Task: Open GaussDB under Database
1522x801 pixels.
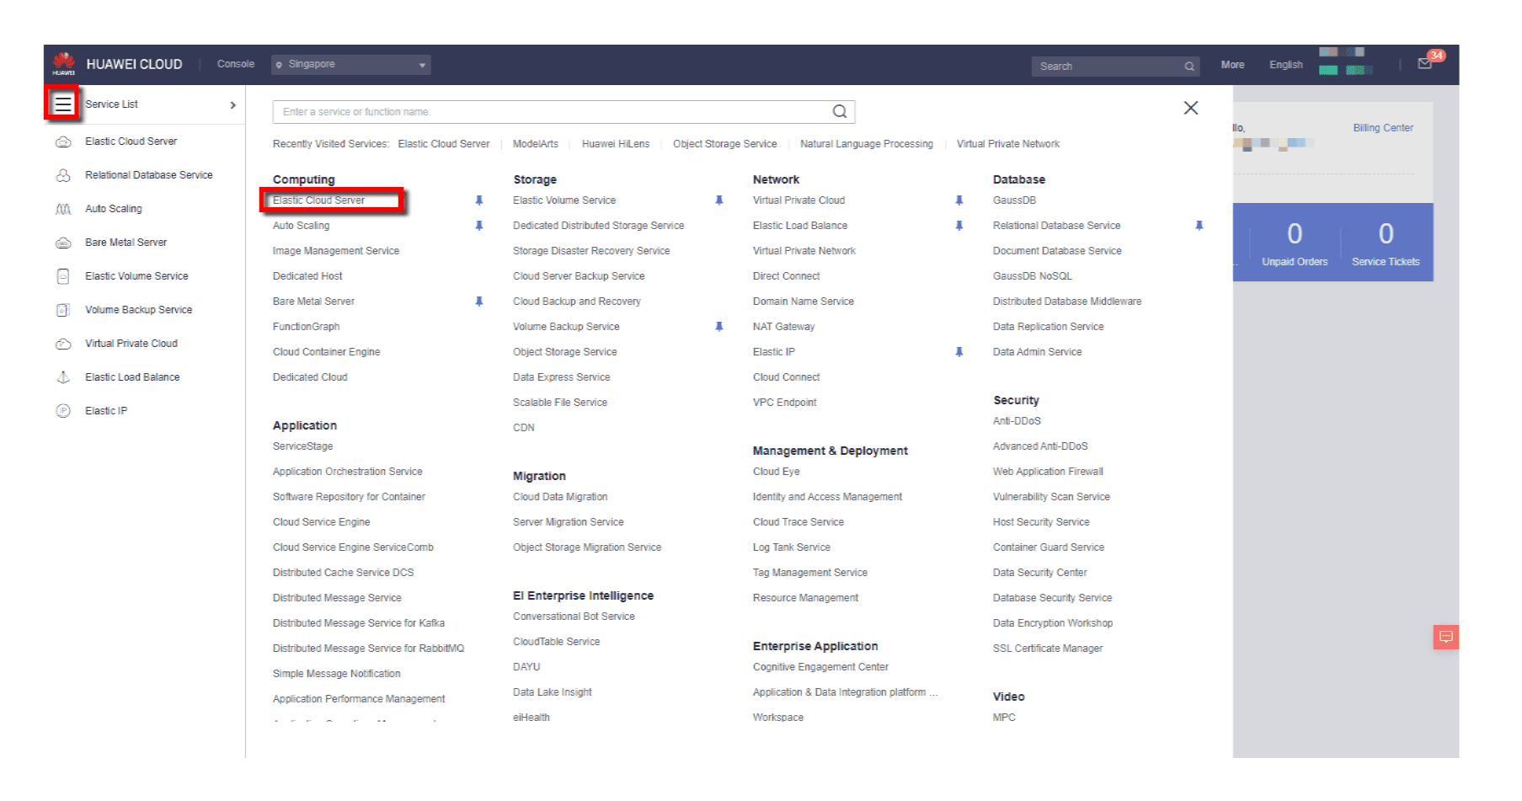Action: pyautogui.click(x=1014, y=200)
